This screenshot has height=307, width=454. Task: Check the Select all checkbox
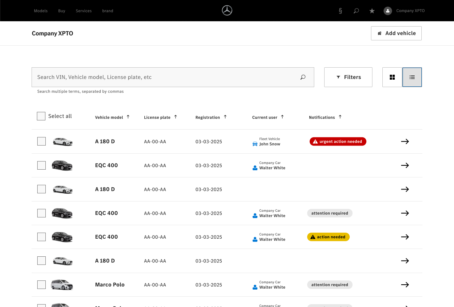(41, 116)
